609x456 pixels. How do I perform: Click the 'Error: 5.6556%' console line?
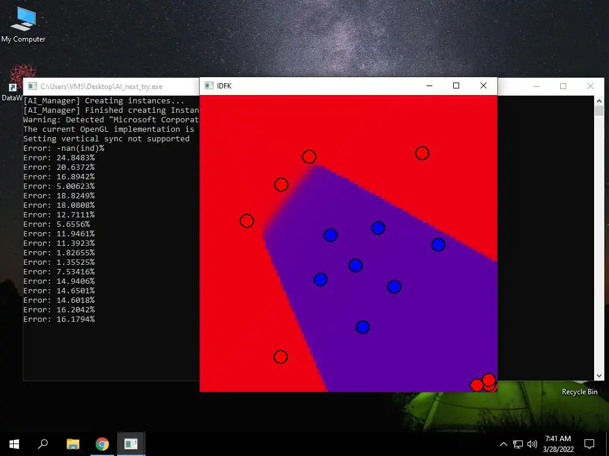coord(56,224)
